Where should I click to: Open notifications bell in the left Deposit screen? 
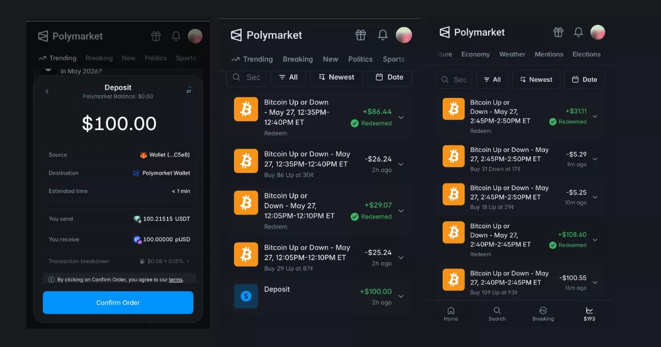point(176,36)
